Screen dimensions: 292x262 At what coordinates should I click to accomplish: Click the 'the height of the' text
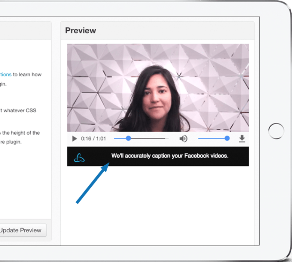[21, 133]
